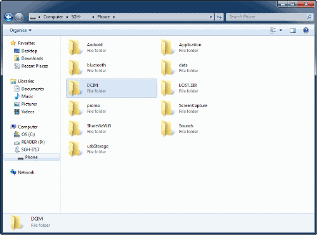Select Computer in the address breadcrumb
The height and width of the screenshot is (235, 317).
coord(53,17)
